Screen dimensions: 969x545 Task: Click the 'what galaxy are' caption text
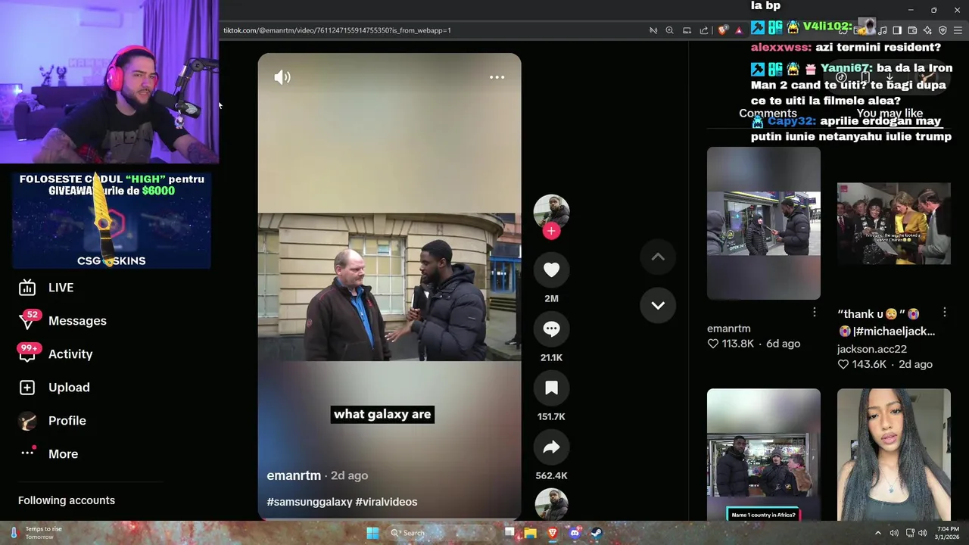(x=382, y=414)
